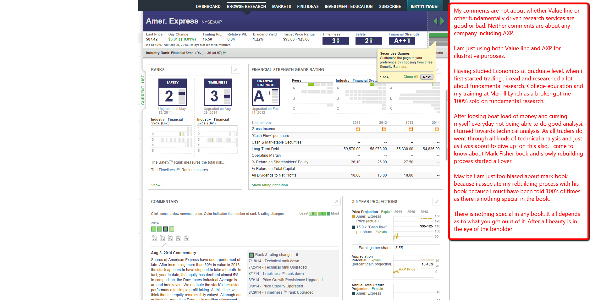Screen dimensions: 590x300
Task: Expand the truncated Timeliness Rank description
Action: 181,170
